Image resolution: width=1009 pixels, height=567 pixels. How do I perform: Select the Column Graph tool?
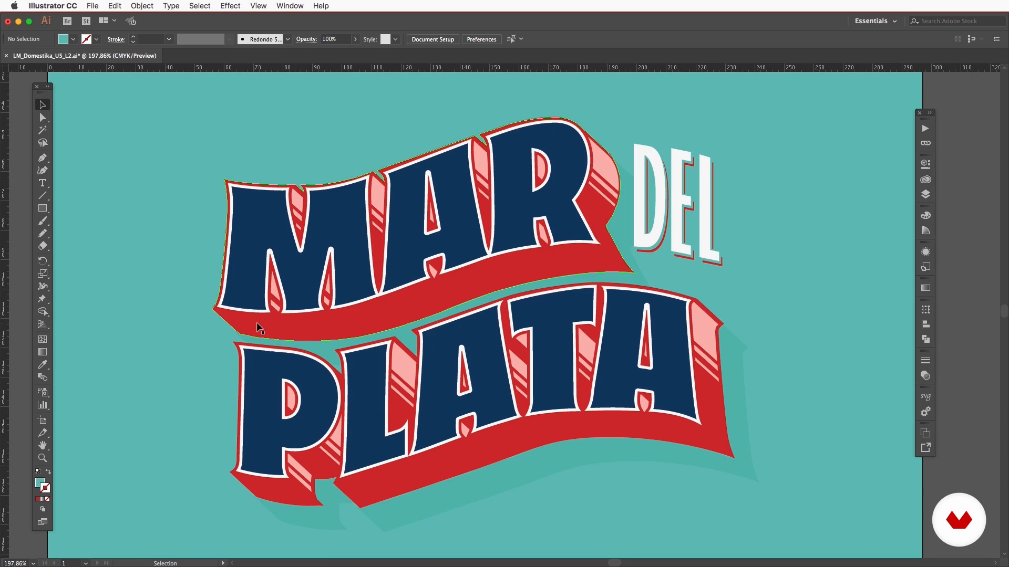(x=43, y=405)
